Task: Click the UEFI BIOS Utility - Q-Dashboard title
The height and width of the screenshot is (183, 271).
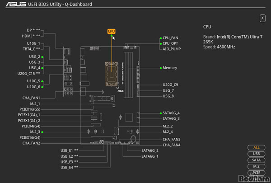Action: tap(60, 4)
